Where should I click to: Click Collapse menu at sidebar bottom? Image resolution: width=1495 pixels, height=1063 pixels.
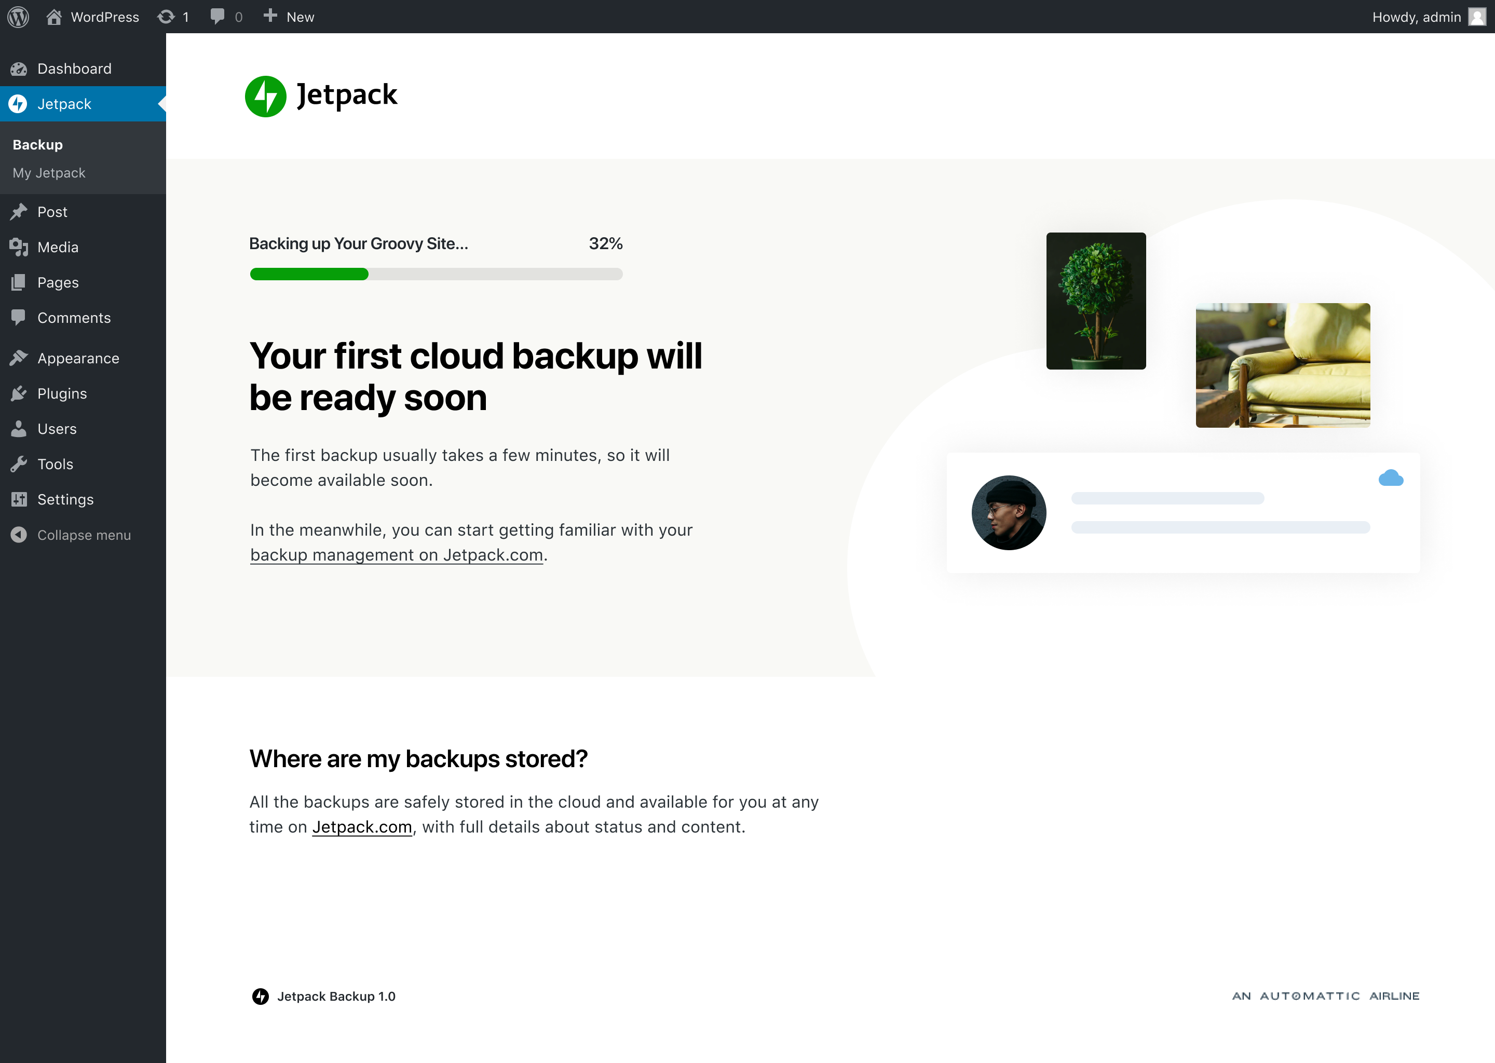click(84, 534)
